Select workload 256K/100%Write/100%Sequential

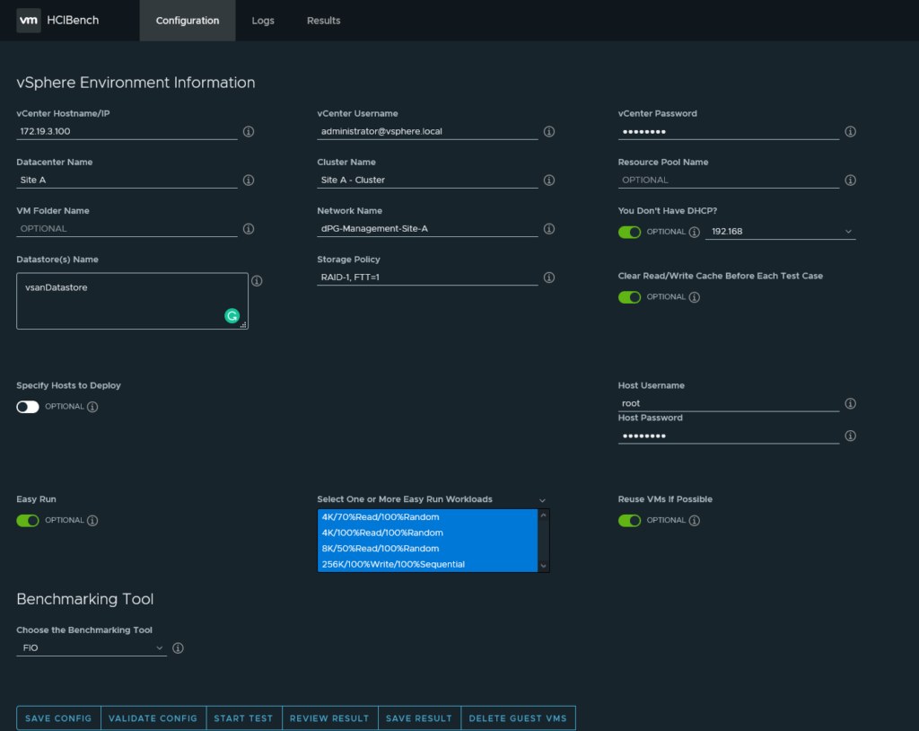tap(427, 564)
